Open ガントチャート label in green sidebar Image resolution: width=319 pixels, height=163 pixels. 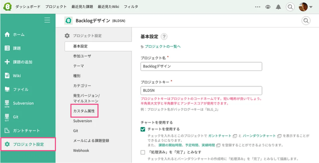(x=26, y=131)
